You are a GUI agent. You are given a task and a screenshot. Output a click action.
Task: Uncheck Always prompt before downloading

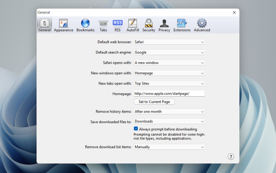pos(136,129)
